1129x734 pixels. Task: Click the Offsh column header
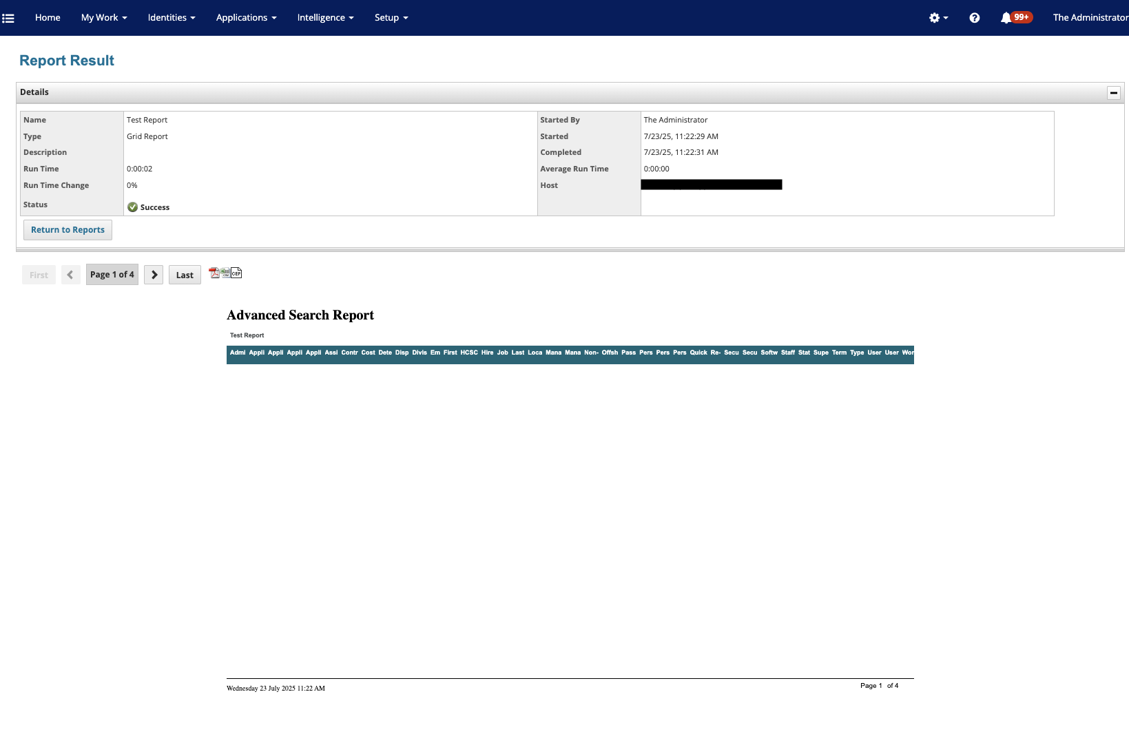pos(610,353)
